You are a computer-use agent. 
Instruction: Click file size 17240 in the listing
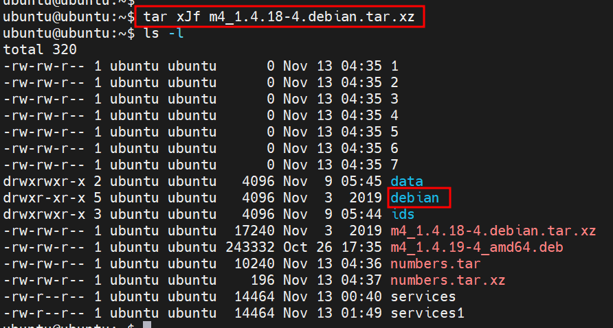point(254,231)
